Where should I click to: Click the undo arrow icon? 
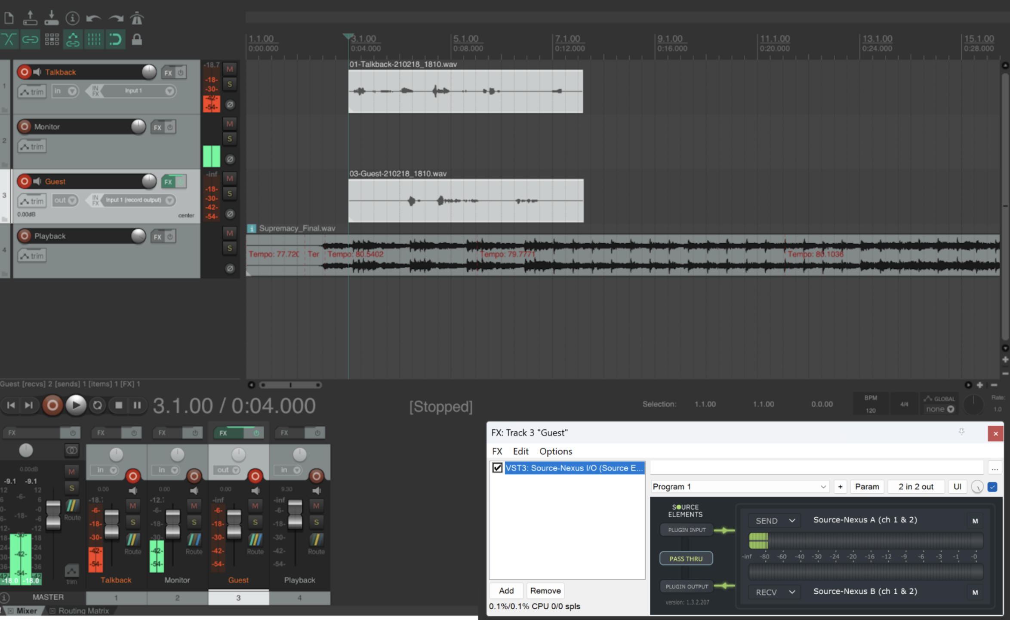93,18
